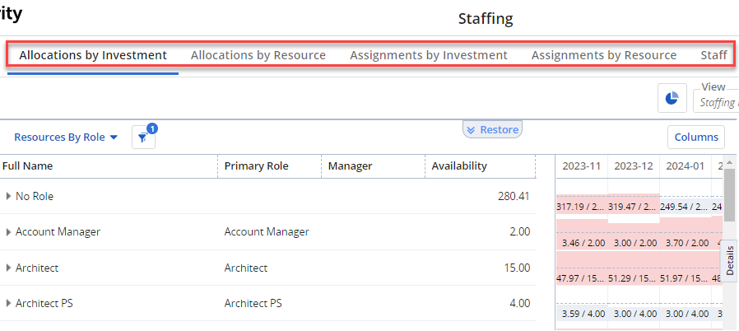Image resolution: width=739 pixels, height=331 pixels.
Task: Open the partially visible Staff tab
Action: (x=713, y=55)
